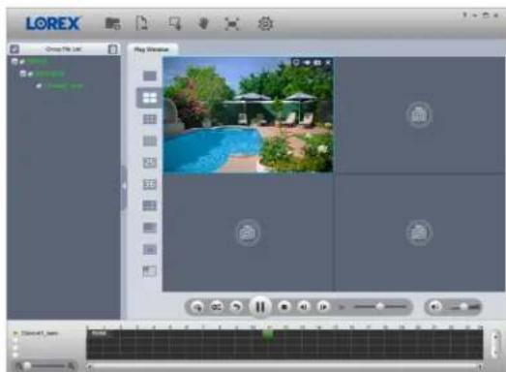The width and height of the screenshot is (506, 372).
Task: Zoom out timeline with the left magnifier icon
Action: click(x=18, y=366)
